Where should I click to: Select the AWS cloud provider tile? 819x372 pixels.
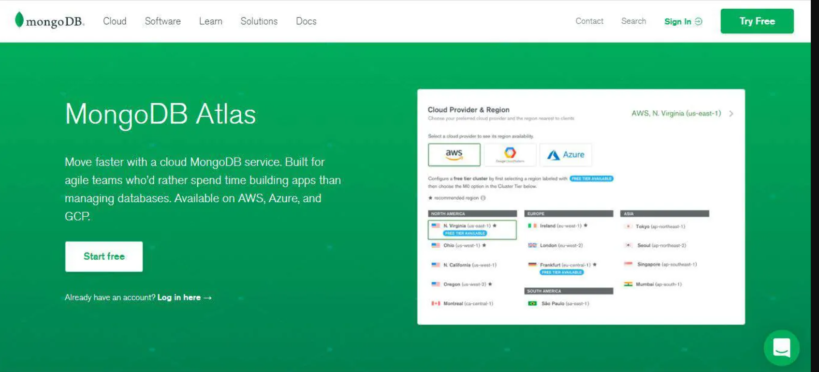click(454, 155)
